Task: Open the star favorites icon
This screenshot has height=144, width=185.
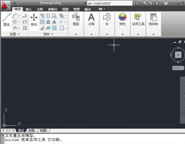Action: (x=157, y=3)
